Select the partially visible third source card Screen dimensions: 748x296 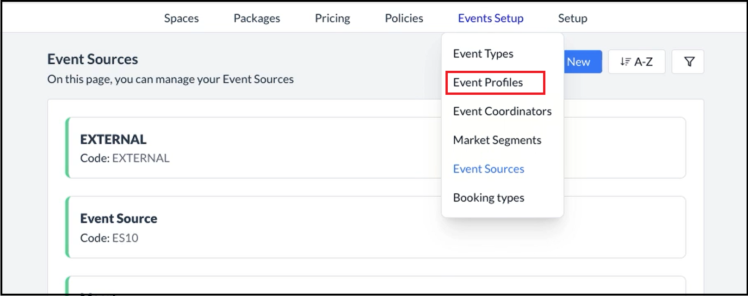coord(250,286)
